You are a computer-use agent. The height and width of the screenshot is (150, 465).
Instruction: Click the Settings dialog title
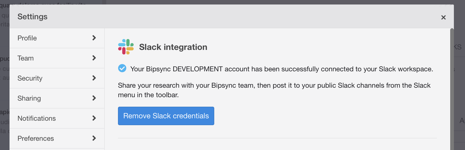pyautogui.click(x=33, y=17)
